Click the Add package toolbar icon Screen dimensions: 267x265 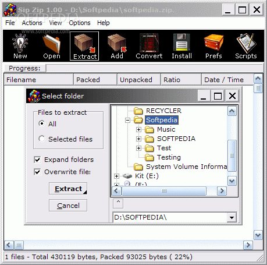click(117, 43)
